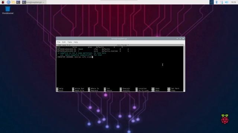
Task: Click the 'proc /proc' fstab line
Action: tap(90, 47)
